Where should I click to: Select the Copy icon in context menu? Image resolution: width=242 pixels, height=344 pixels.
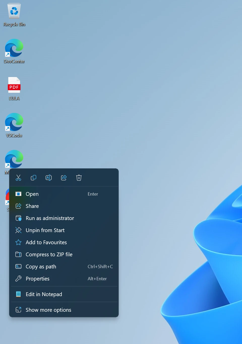tap(34, 178)
